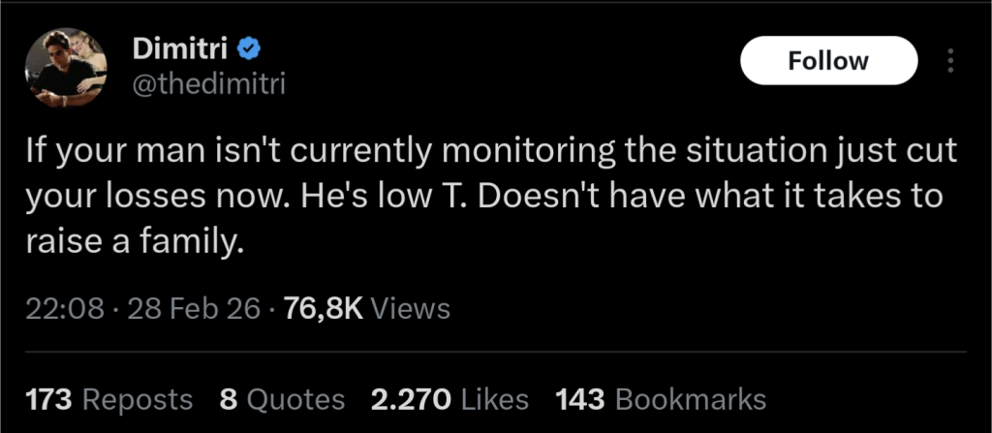Image resolution: width=992 pixels, height=433 pixels.
Task: Click the Bookmarks label text
Action: pos(691,399)
